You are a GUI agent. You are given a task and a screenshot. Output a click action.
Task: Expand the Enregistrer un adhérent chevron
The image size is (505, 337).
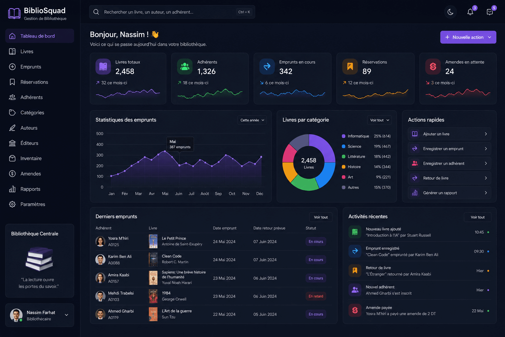pyautogui.click(x=486, y=163)
